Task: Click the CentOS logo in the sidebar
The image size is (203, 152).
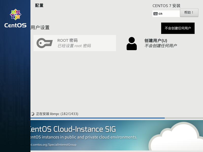Action: click(x=15, y=14)
